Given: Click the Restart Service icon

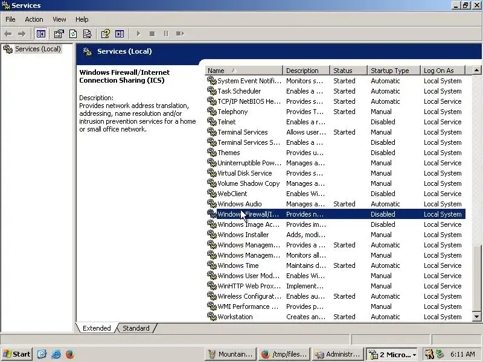Looking at the screenshot, I should (x=180, y=34).
